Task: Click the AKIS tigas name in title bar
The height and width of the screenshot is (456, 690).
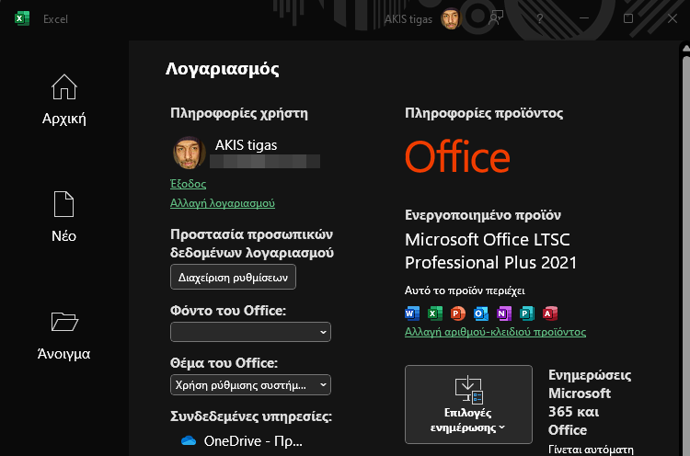Action: point(408,19)
